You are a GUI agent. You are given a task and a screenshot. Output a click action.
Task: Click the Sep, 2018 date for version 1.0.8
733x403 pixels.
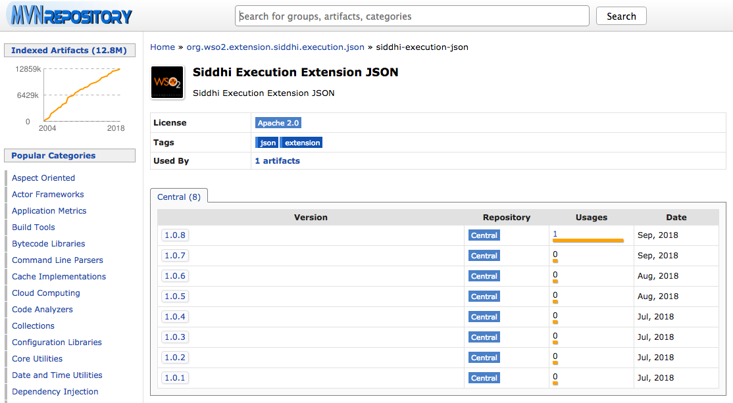658,235
